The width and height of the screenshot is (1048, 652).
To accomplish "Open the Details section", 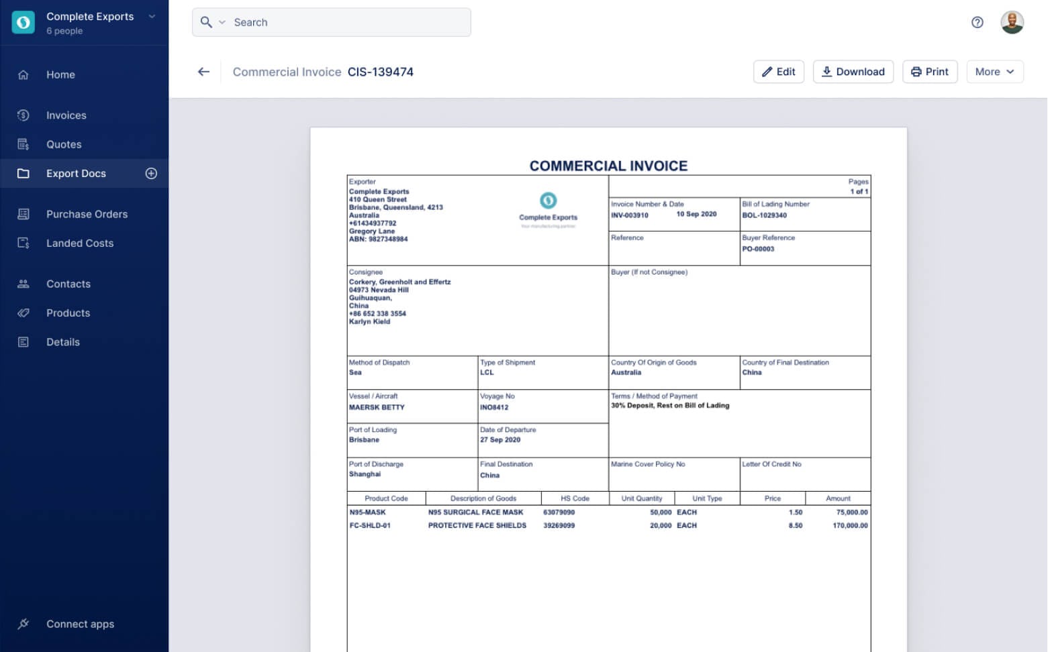I will [62, 342].
